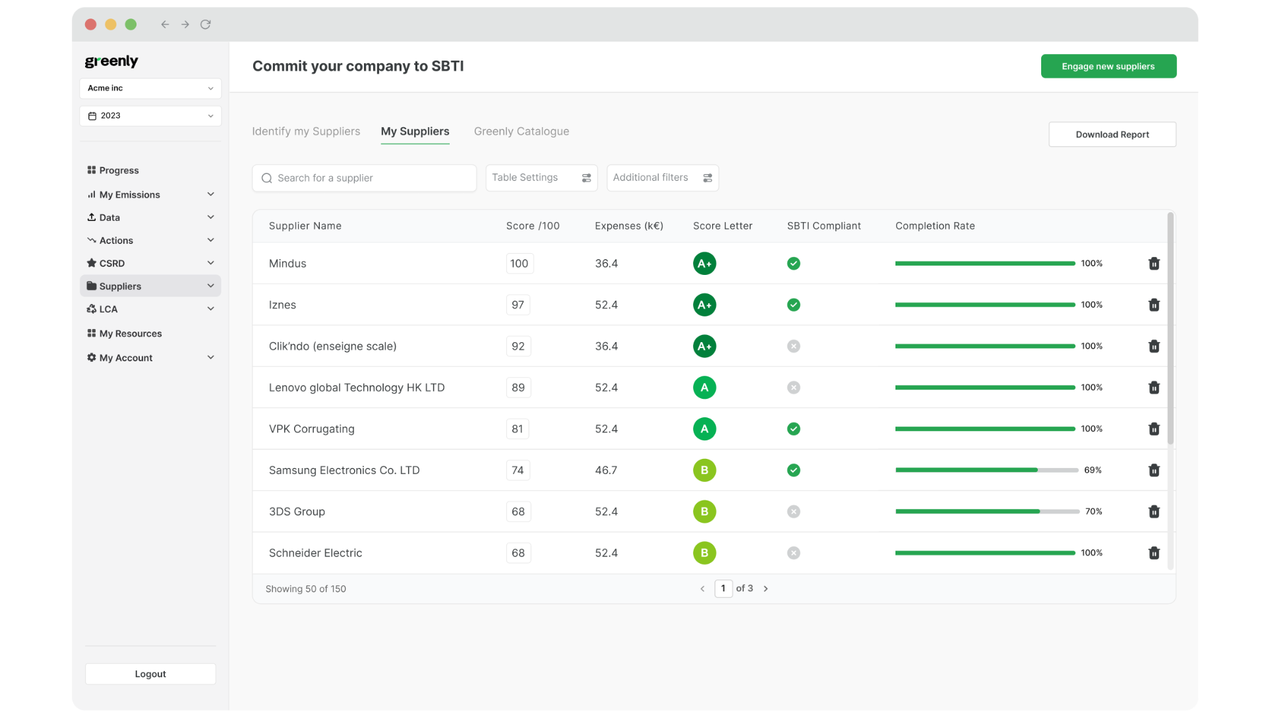The image size is (1266, 712).
Task: Click the Lenovo A score badge
Action: click(704, 388)
